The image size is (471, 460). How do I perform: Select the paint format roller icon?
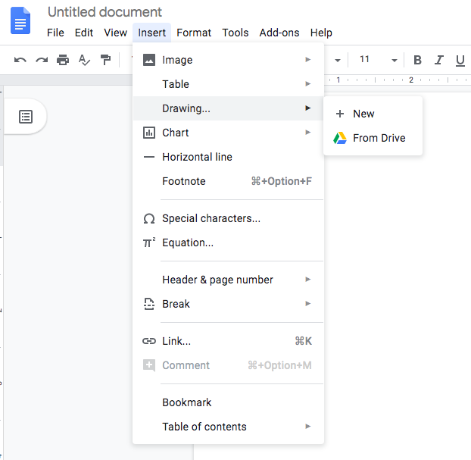(105, 60)
